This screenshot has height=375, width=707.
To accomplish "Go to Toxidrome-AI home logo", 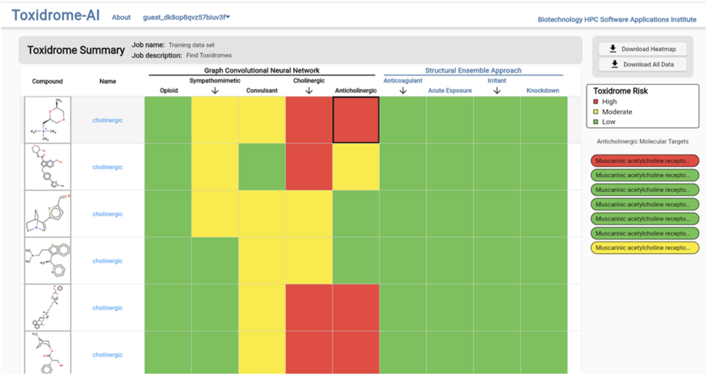I will [x=55, y=15].
